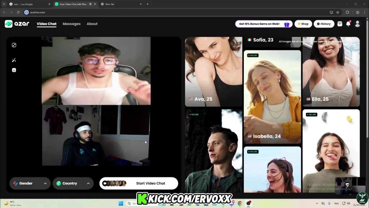The image size is (369, 208).
Task: Start Video Chat
Action: 139,183
